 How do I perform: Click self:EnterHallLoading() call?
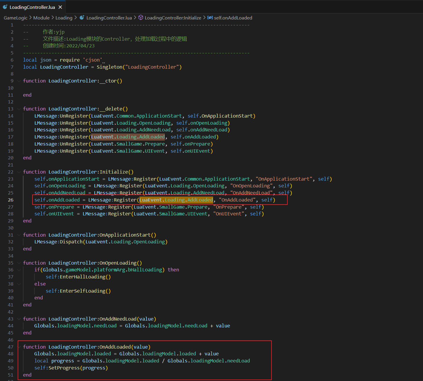(78, 277)
